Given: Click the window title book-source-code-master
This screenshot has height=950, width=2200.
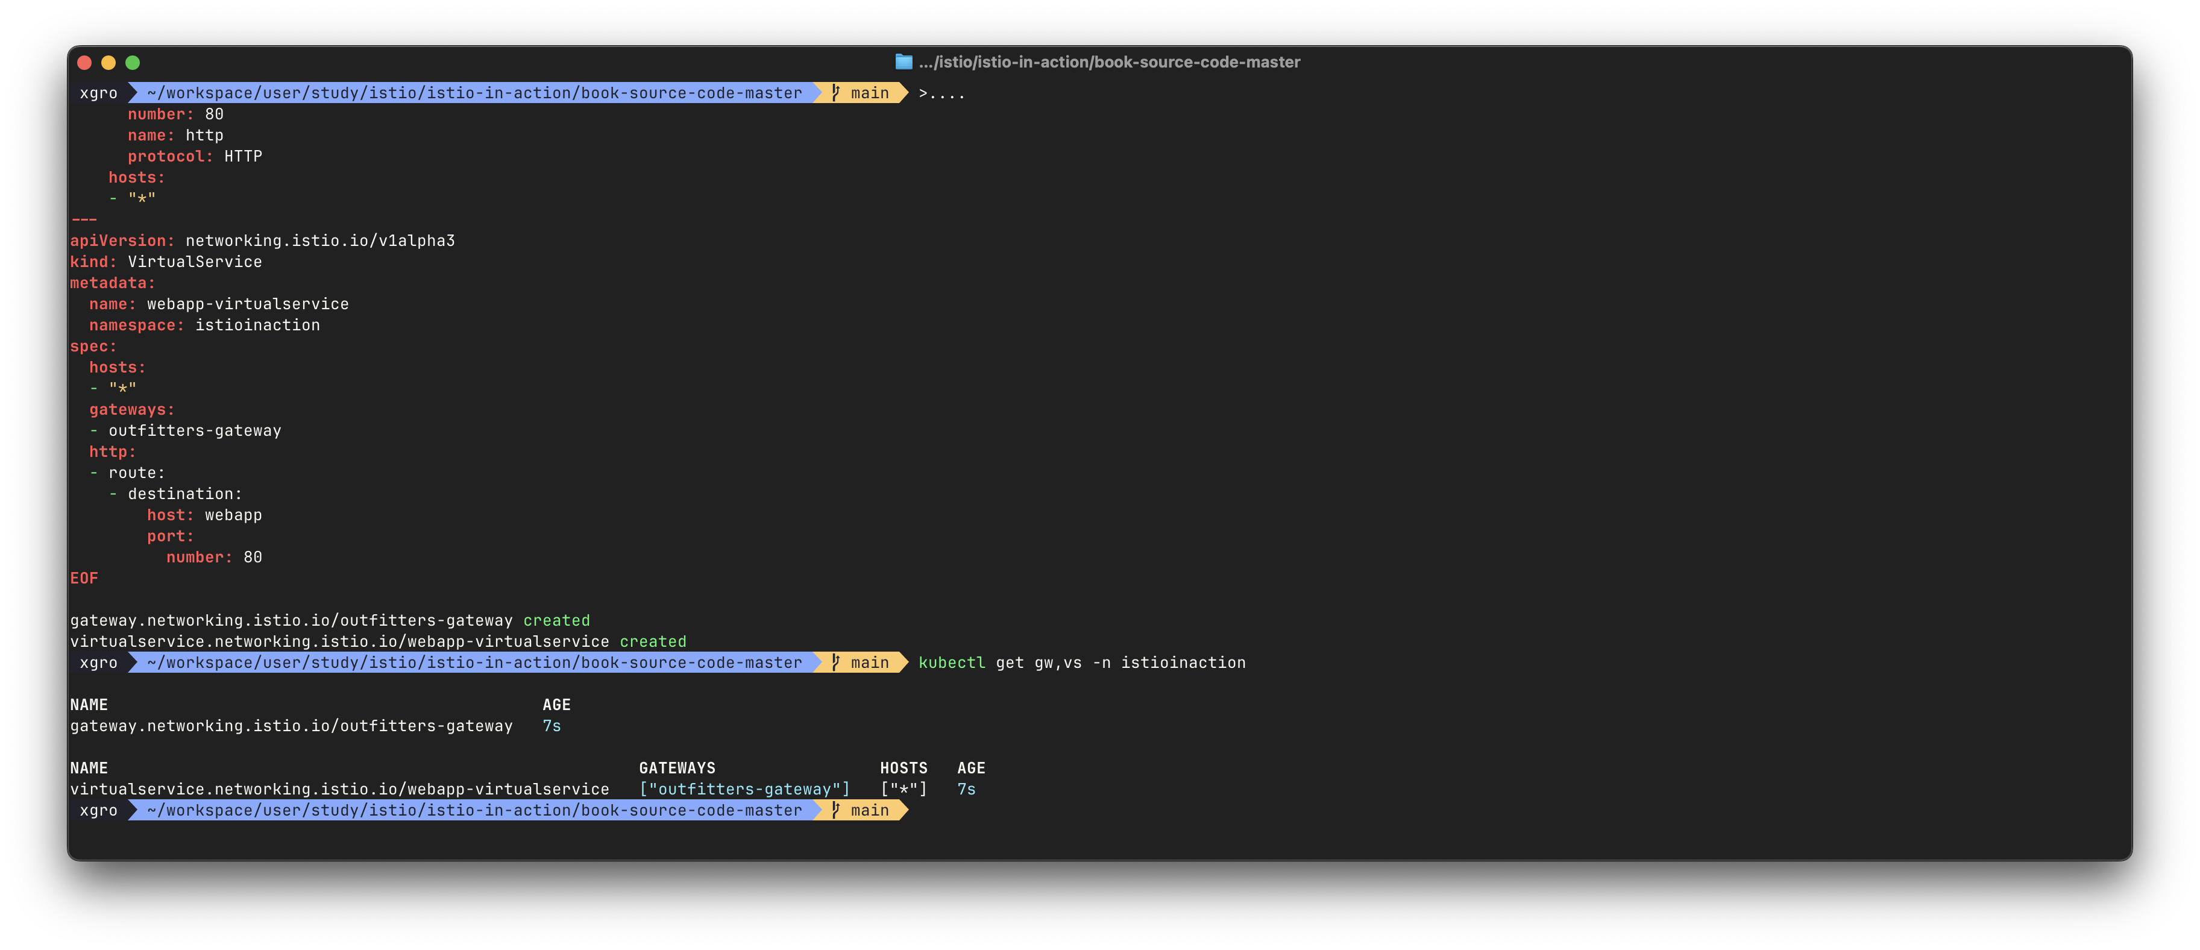Looking at the screenshot, I should click(x=1110, y=61).
